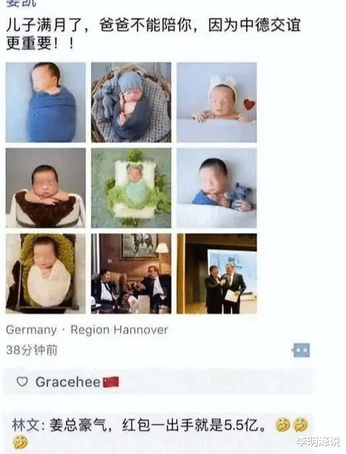
Task: Tap the laughing emoji at comment end
Action: point(20,443)
